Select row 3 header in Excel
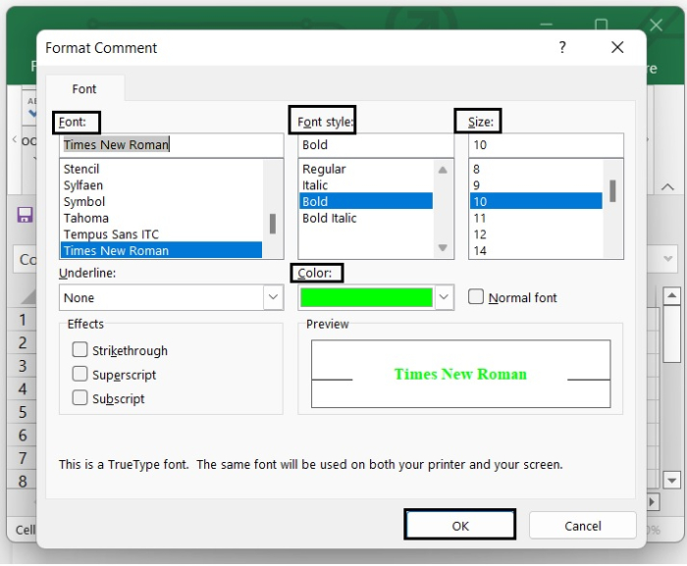Viewport: 687px width, 566px height. click(22, 366)
